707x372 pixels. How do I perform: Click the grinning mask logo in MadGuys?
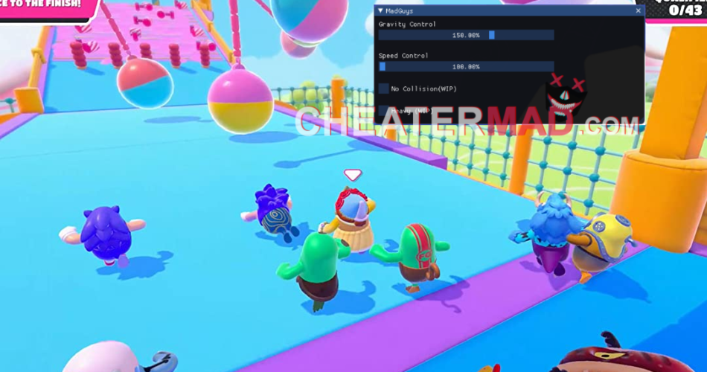tap(566, 97)
